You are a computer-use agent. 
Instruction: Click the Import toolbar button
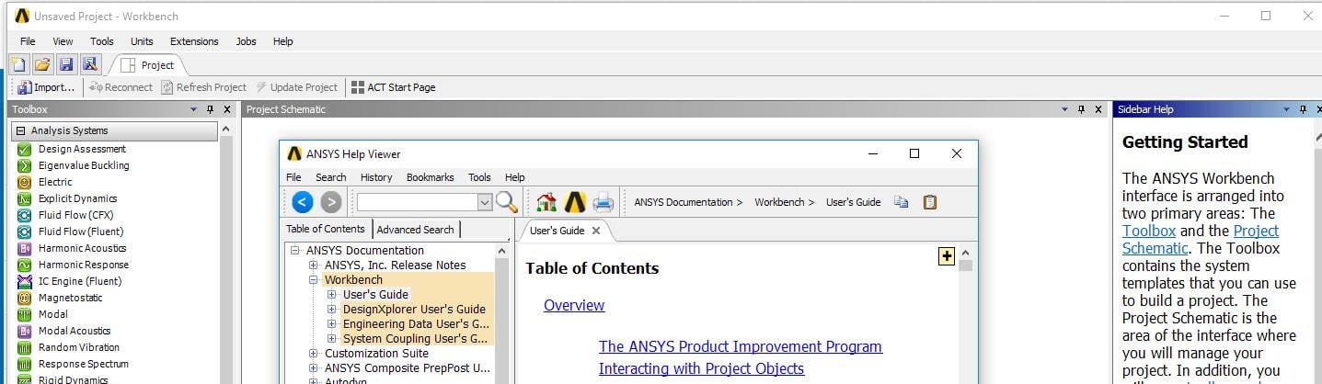tap(46, 87)
